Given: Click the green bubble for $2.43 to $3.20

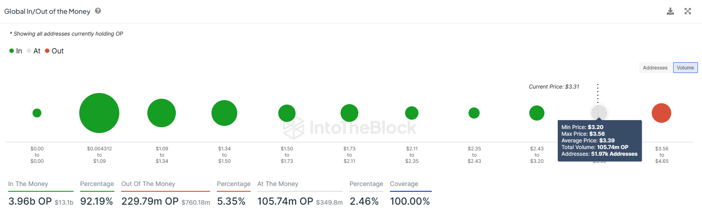Looking at the screenshot, I should coord(537,113).
